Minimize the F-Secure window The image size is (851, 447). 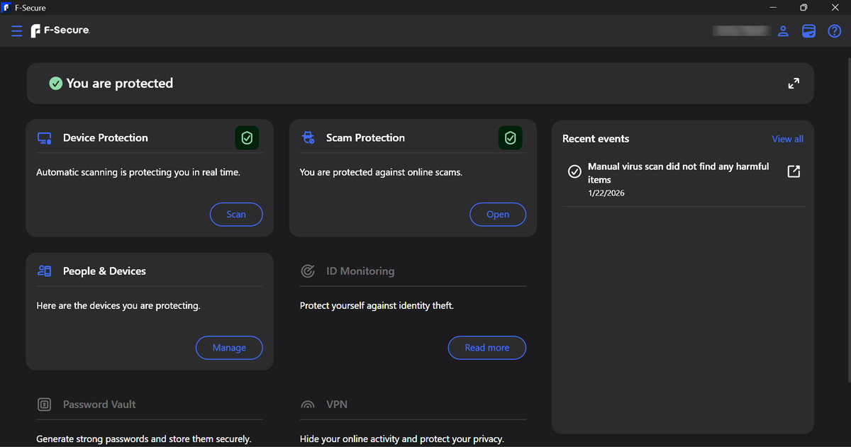773,8
